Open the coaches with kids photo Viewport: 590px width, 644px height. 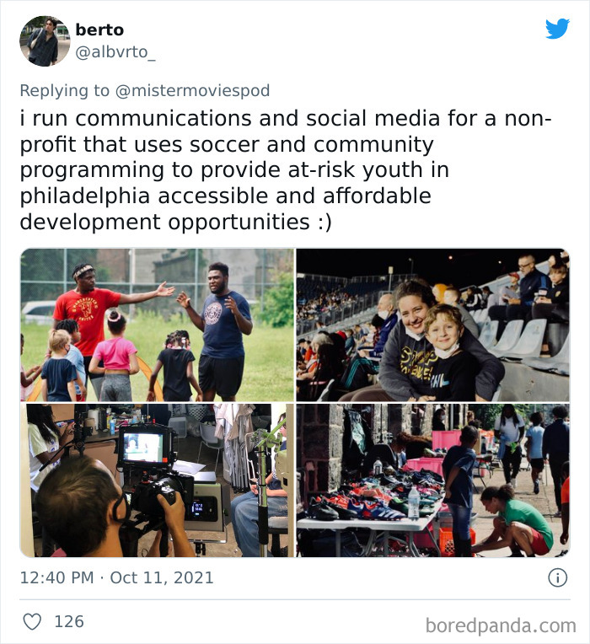click(x=158, y=325)
